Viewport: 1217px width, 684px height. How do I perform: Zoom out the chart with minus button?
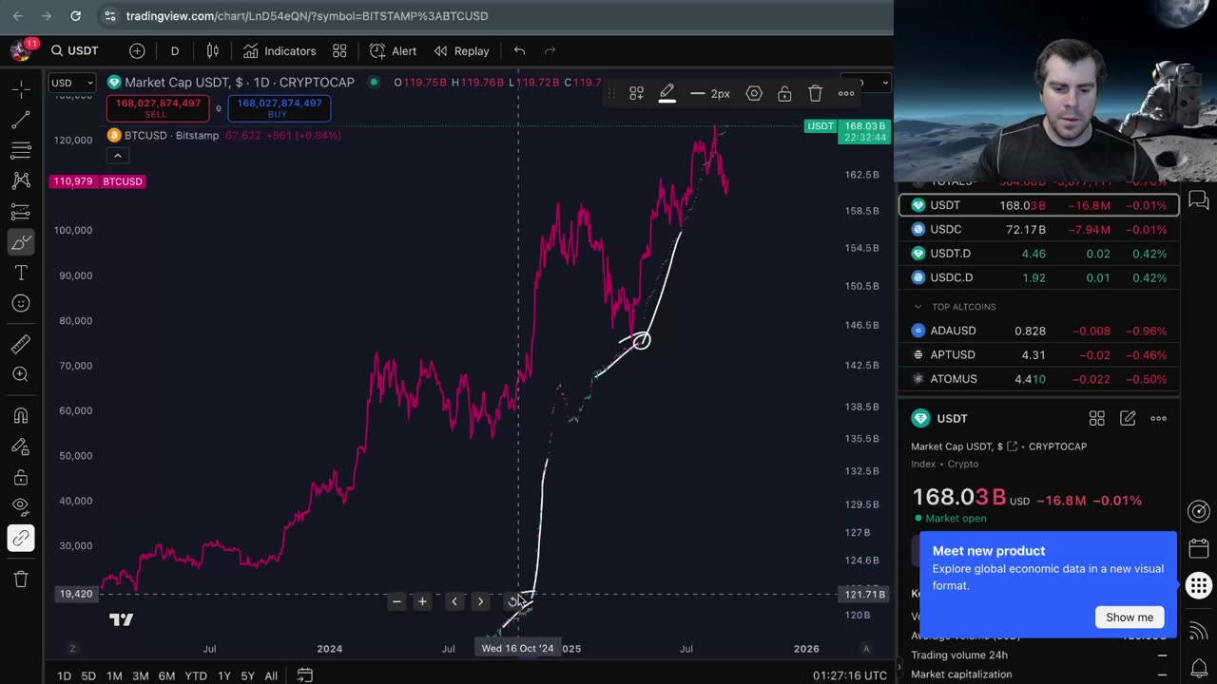[396, 601]
